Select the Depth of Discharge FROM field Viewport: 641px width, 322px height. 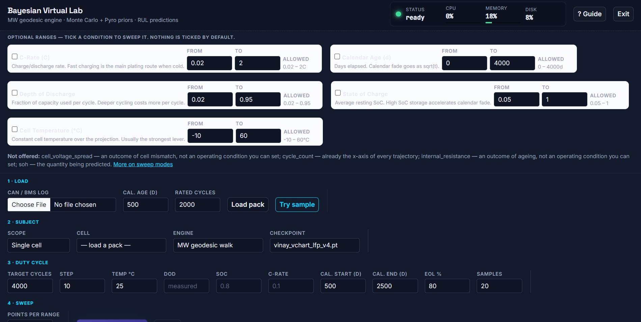[210, 99]
